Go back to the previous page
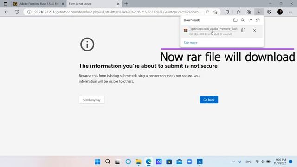The height and width of the screenshot is (167, 297). [6, 12]
